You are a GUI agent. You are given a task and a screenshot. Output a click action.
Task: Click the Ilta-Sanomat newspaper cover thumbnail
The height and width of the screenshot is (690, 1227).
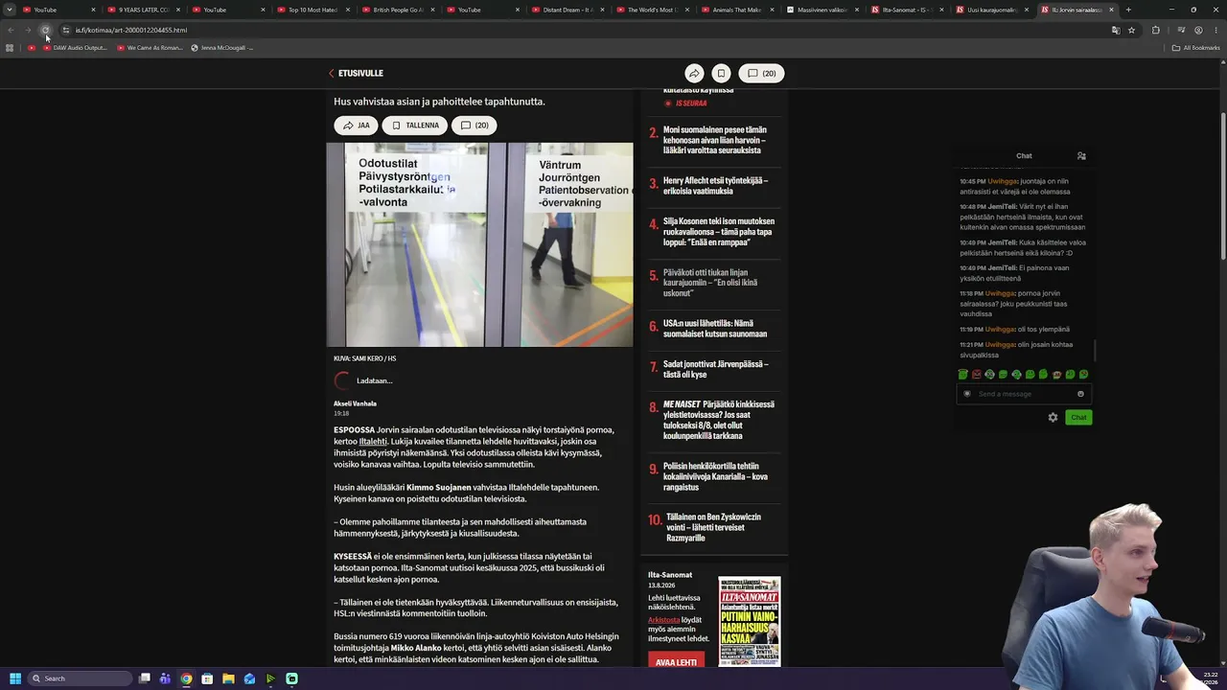coord(749,621)
